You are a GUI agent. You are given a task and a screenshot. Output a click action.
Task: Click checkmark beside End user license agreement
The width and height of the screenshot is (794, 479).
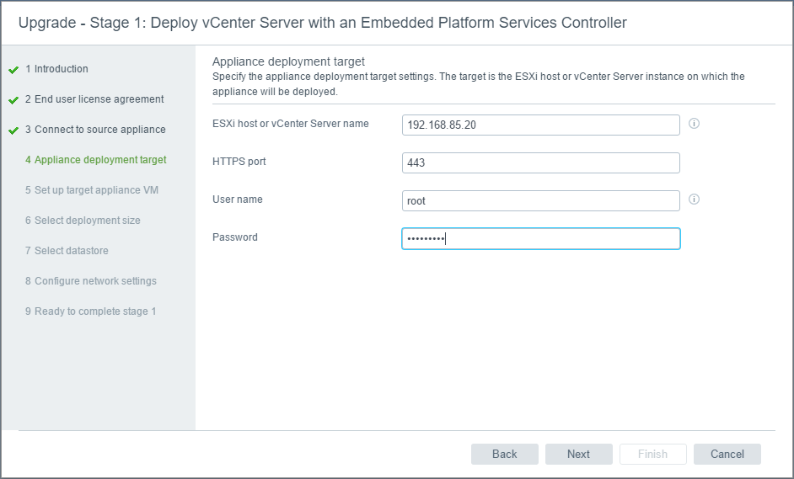(13, 100)
